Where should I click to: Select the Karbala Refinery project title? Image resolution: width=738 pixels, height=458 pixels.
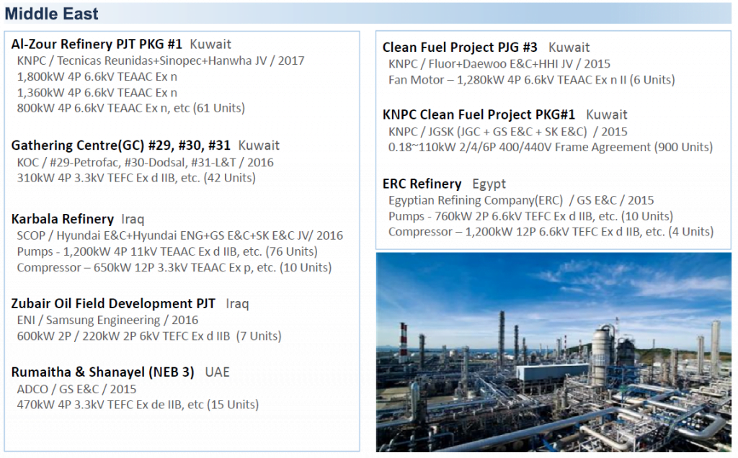tap(63, 219)
